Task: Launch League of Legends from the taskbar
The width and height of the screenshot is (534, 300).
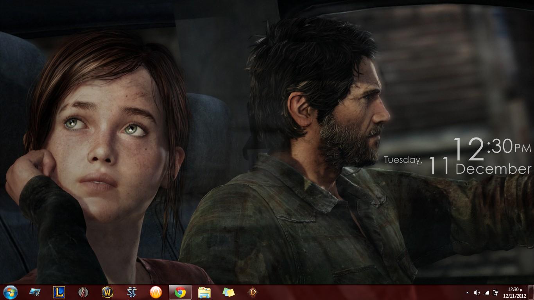Action: coord(59,292)
